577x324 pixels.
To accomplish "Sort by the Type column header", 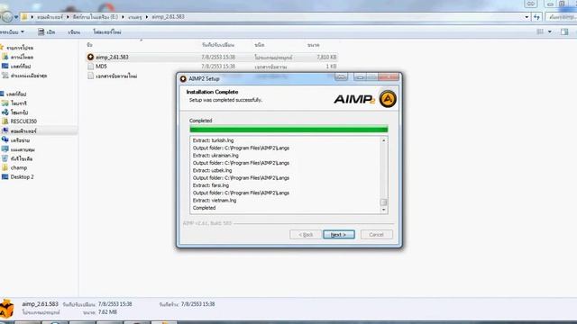I will 260,44.
